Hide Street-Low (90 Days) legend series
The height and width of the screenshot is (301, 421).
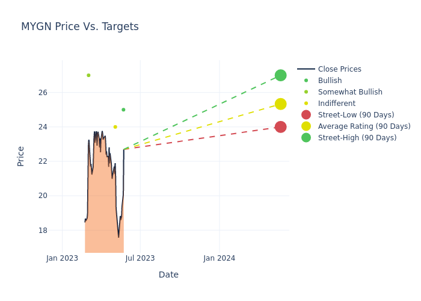click(x=356, y=115)
